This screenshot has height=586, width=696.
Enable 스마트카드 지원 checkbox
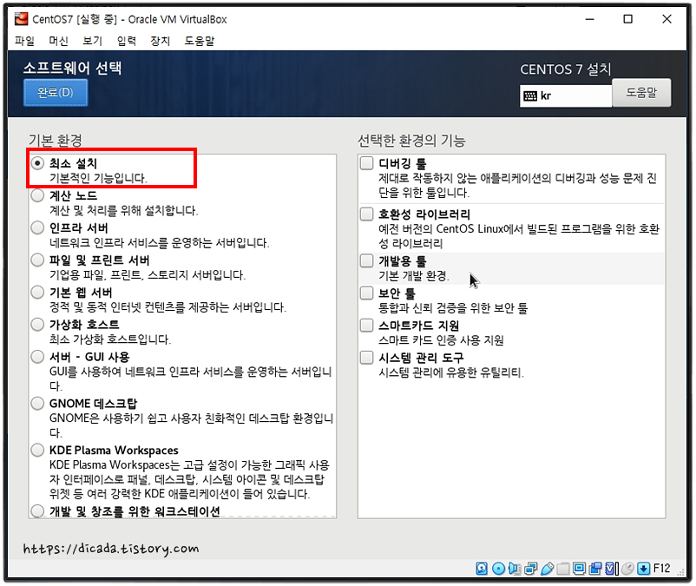click(x=366, y=326)
